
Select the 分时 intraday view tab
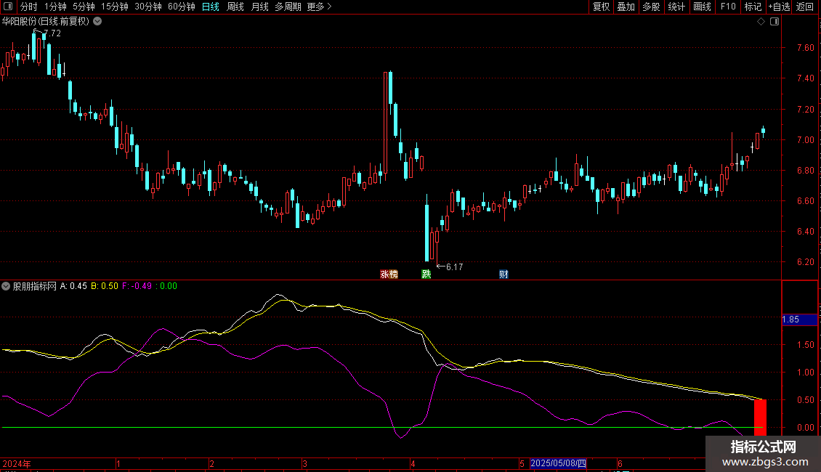click(x=28, y=7)
